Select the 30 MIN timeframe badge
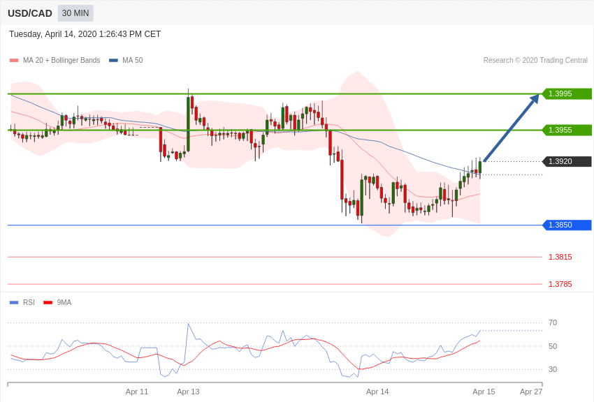 [75, 13]
